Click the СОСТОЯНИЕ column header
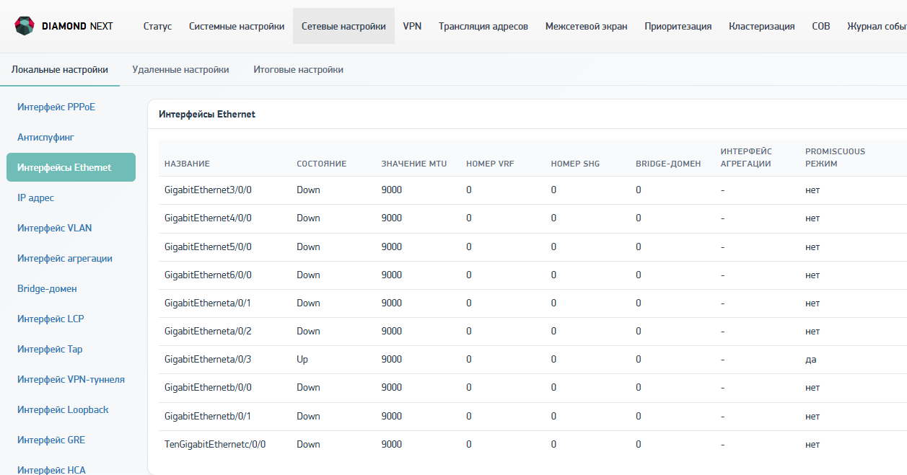The image size is (907, 475). [322, 164]
